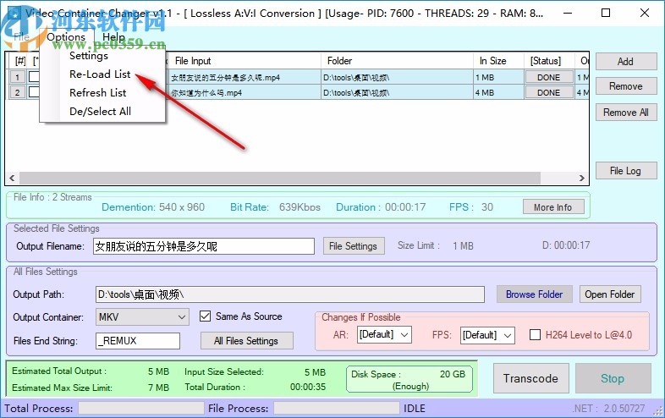665x418 pixels.
Task: Click DONE status in row 2
Action: (549, 92)
